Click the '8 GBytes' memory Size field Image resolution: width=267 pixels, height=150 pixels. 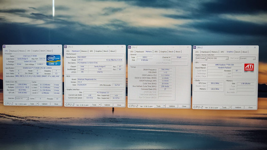145,60
